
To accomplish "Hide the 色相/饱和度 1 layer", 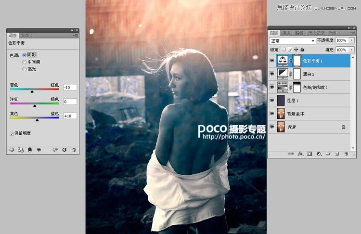I will click(272, 87).
